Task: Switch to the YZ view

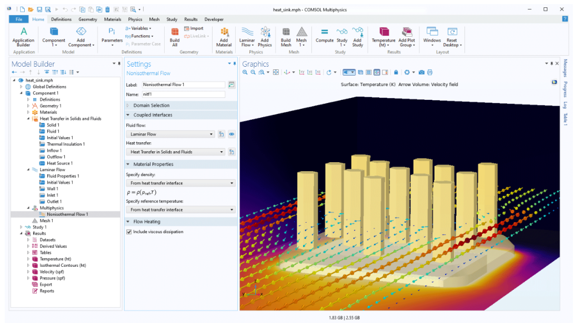Action: [x=310, y=72]
